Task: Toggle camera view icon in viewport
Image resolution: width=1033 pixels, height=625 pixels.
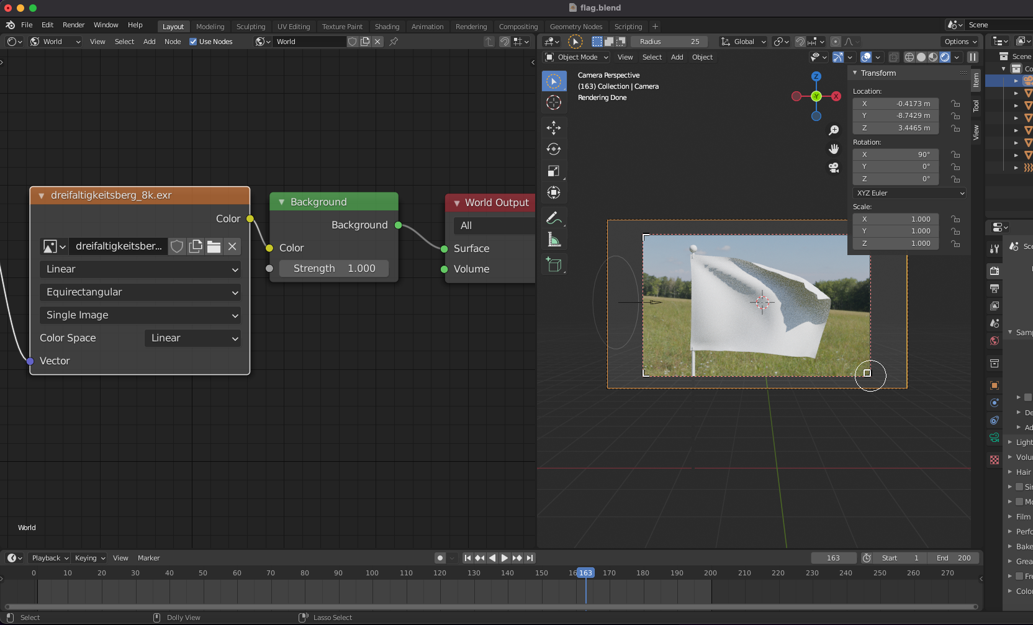Action: [834, 168]
